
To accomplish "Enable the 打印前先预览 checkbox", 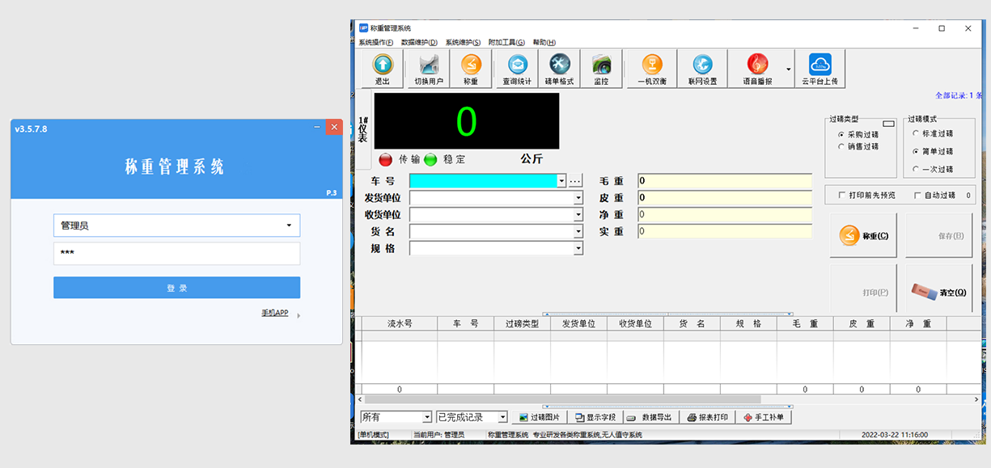I will point(842,196).
